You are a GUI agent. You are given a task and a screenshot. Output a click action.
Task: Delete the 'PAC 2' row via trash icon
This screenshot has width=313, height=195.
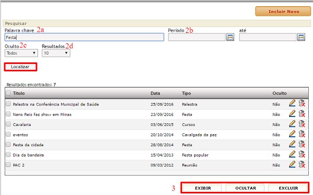[x=302, y=164]
